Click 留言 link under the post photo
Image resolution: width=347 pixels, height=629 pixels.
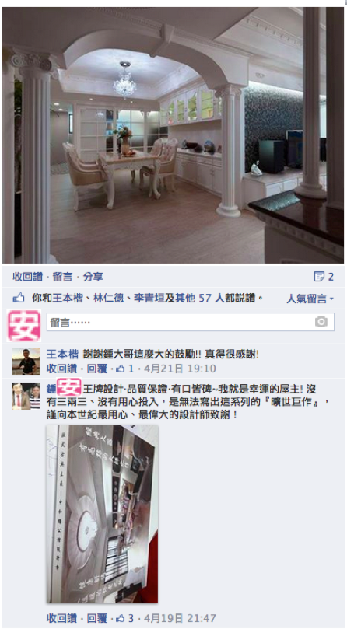click(x=63, y=276)
